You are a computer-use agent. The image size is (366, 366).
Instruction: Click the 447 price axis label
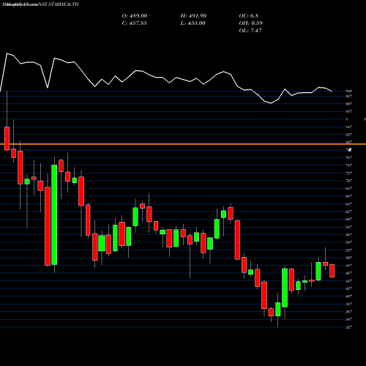pyautogui.click(x=348, y=281)
